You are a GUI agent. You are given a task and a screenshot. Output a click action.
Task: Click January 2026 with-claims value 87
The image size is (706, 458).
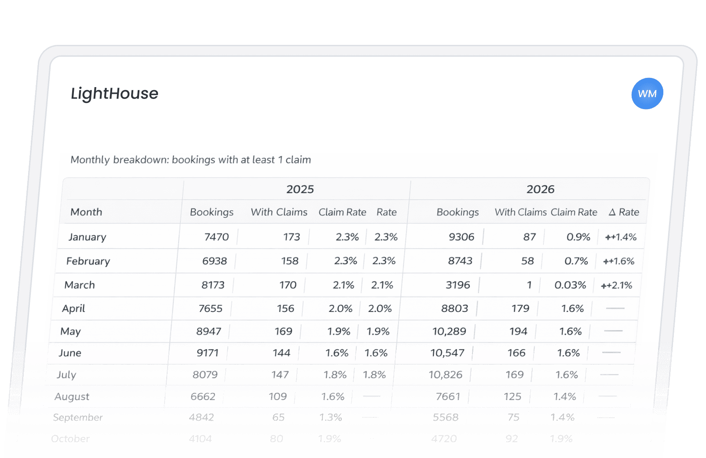pyautogui.click(x=530, y=237)
